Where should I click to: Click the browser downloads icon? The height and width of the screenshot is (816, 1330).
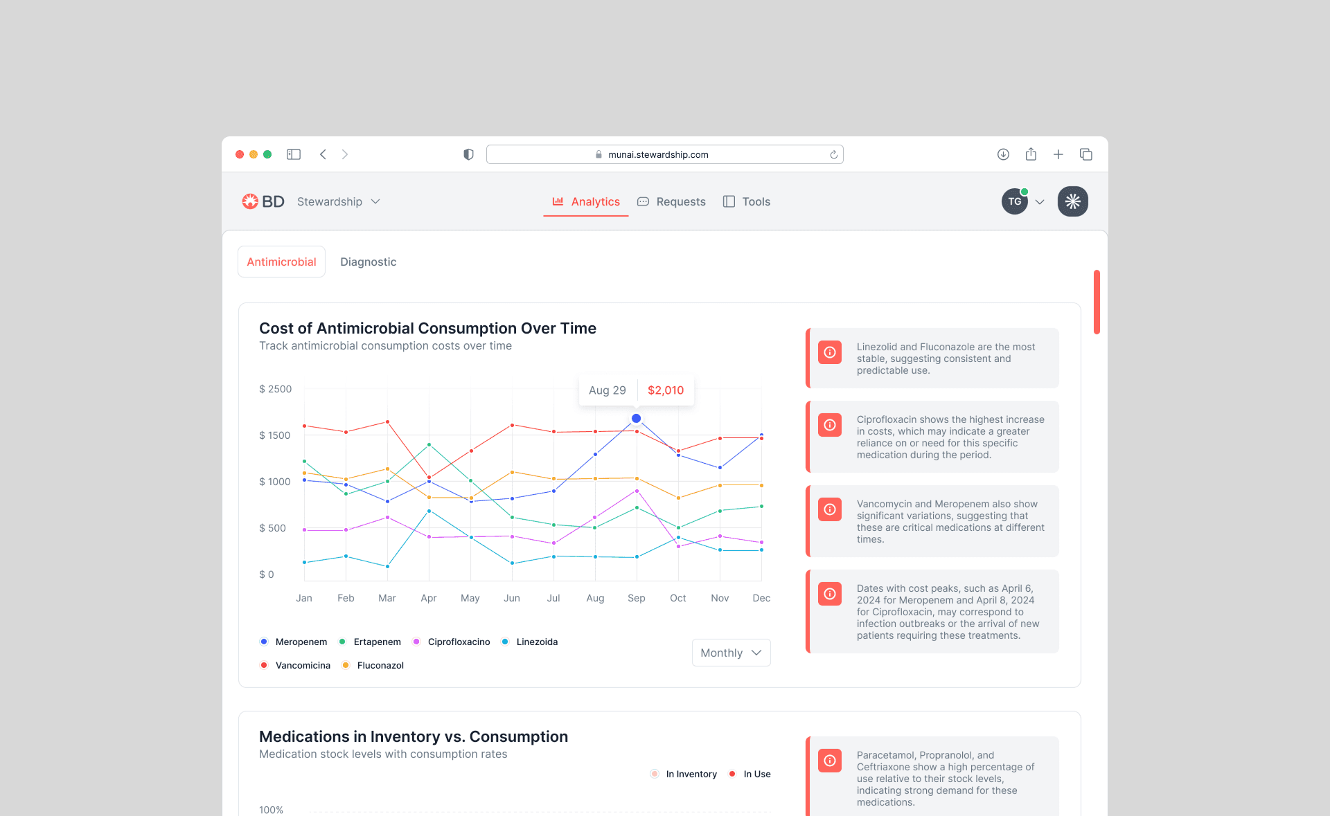pyautogui.click(x=1003, y=154)
